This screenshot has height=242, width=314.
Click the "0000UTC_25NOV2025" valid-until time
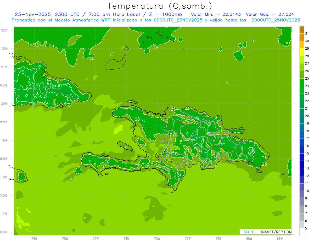pyautogui.click(x=276, y=20)
